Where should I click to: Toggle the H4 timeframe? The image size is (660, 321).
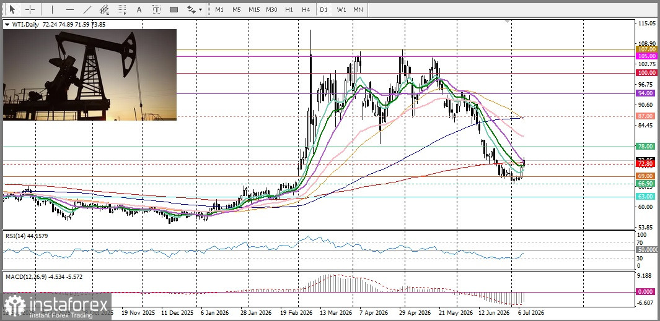tap(306, 9)
